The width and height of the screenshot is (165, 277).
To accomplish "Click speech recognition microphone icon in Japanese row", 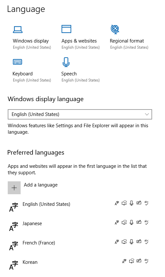I will tap(131, 223).
